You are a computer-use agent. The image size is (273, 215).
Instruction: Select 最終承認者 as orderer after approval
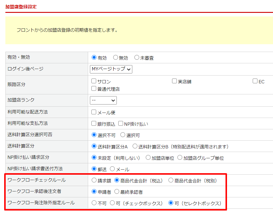[117, 192]
